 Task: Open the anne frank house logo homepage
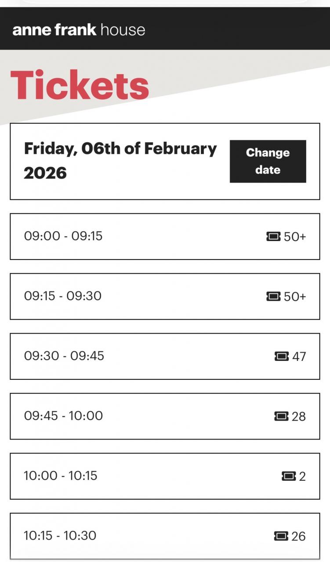[79, 30]
